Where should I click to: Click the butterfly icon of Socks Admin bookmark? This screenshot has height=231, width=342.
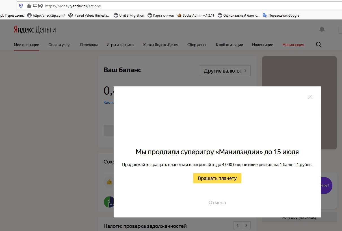(x=179, y=16)
